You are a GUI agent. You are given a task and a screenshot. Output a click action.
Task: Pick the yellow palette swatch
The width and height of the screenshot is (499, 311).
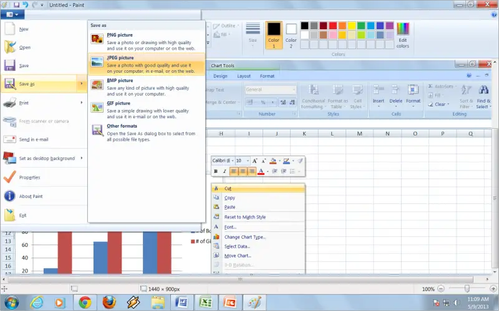(x=352, y=26)
